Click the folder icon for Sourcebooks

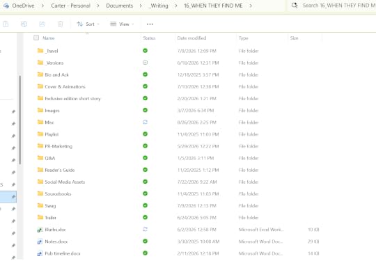[40, 193]
